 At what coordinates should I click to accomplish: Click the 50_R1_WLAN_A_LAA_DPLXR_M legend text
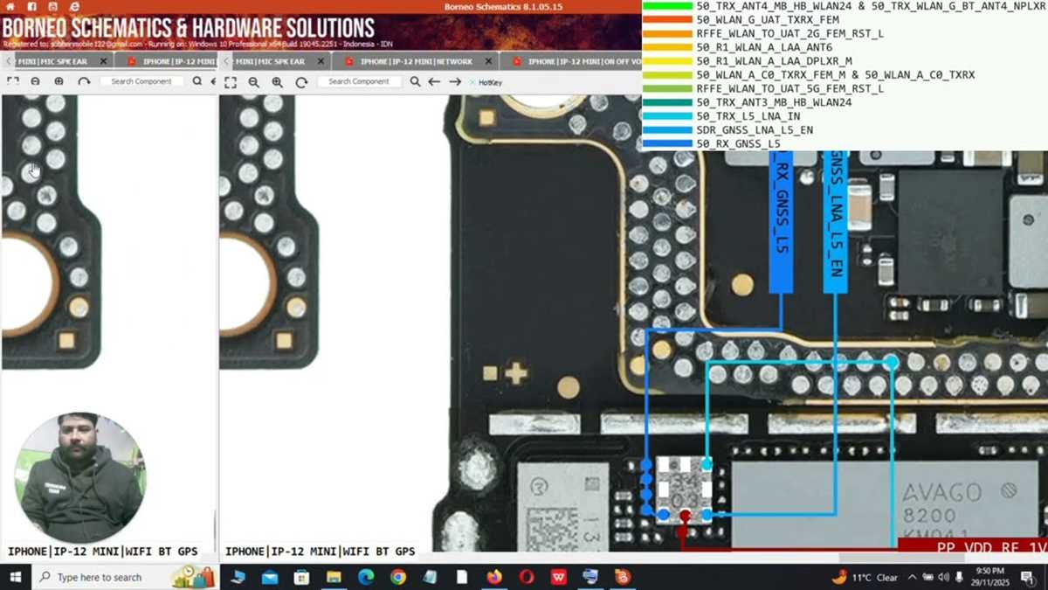[x=774, y=61]
